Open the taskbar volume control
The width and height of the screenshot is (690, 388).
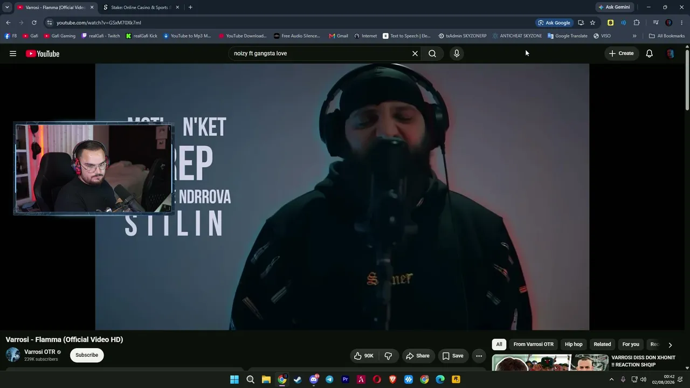point(643,379)
